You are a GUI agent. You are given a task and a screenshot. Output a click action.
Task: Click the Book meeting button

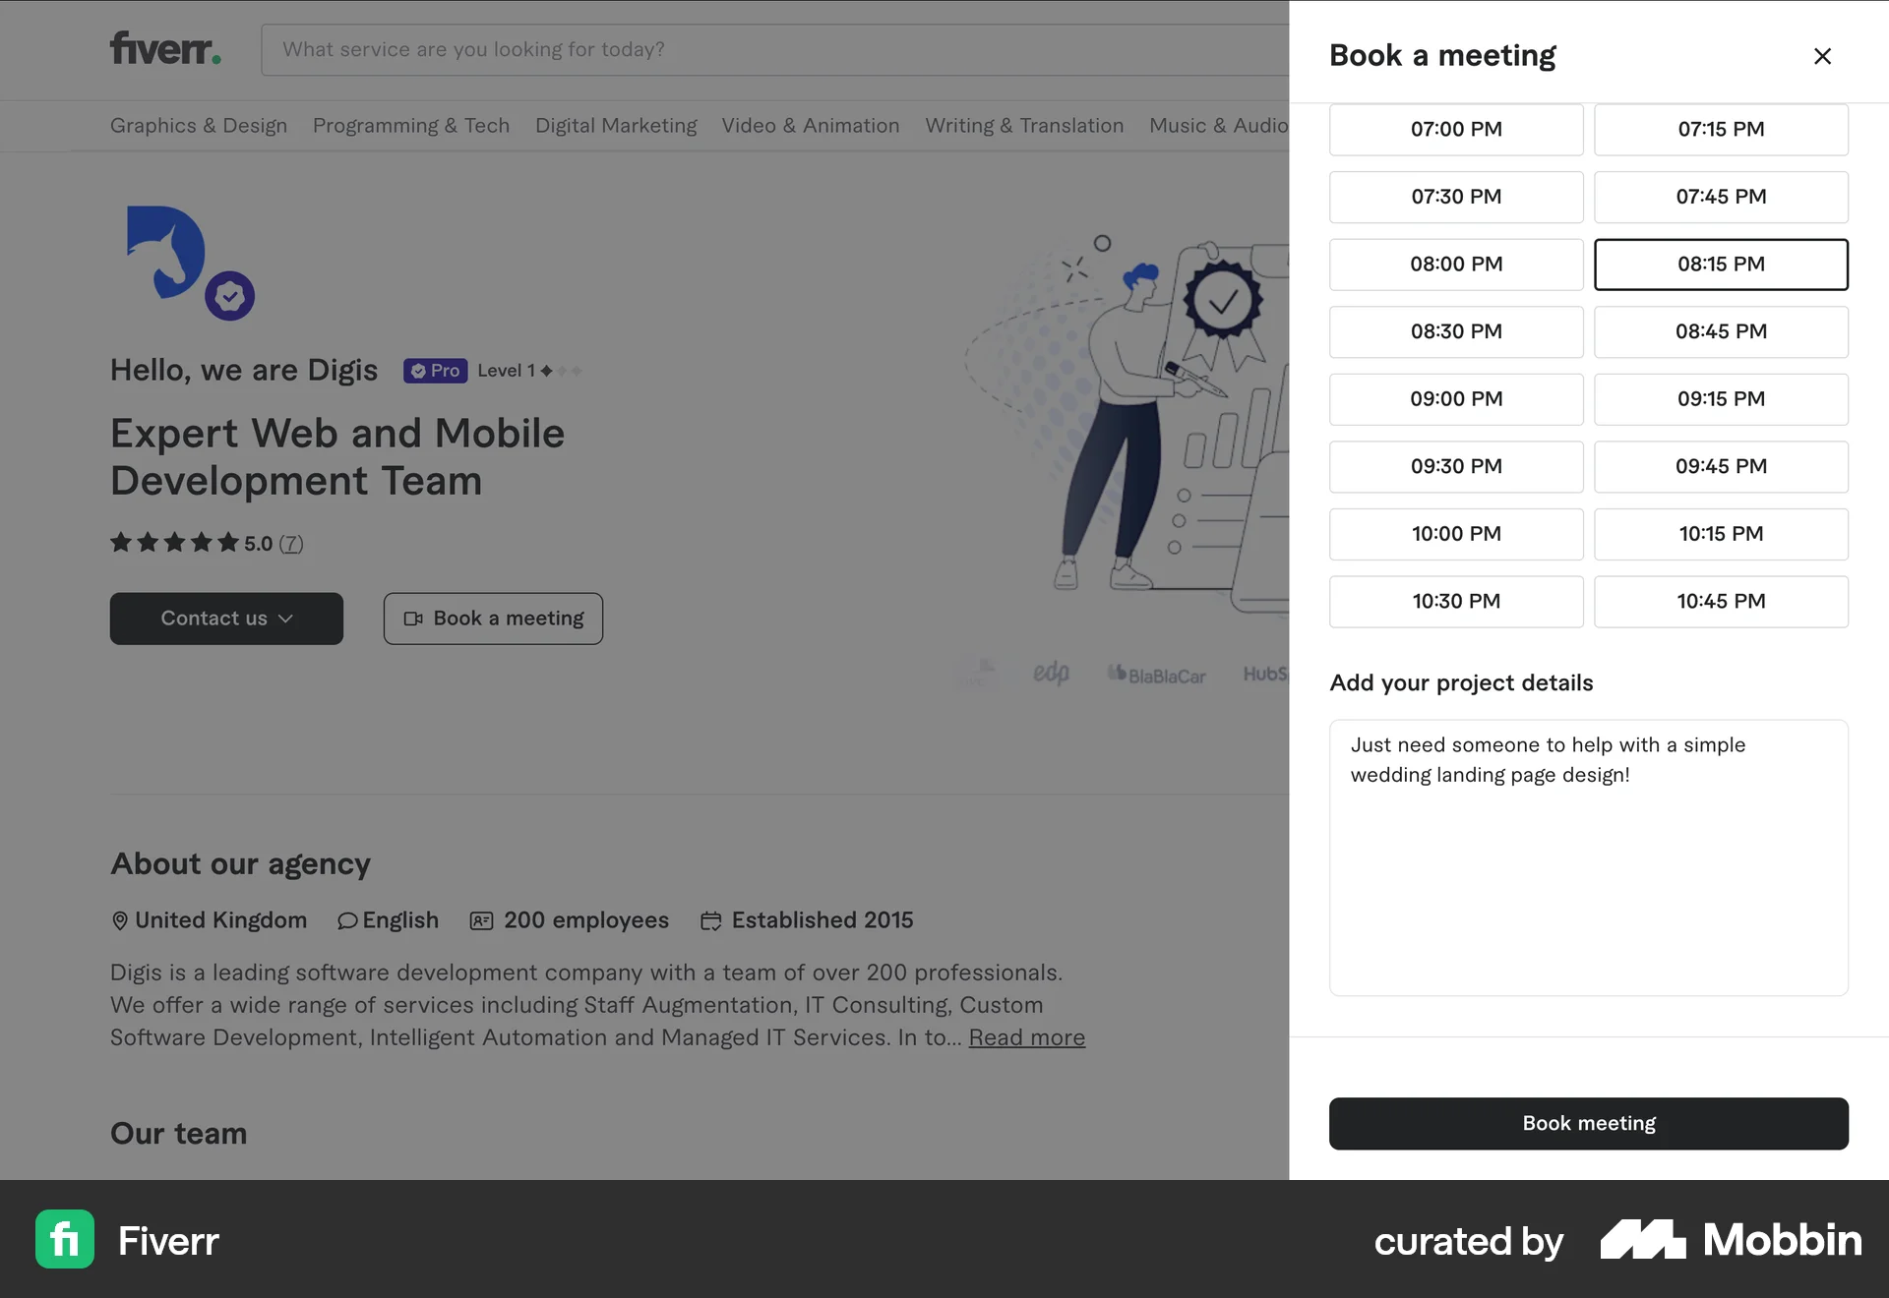[x=1587, y=1123]
